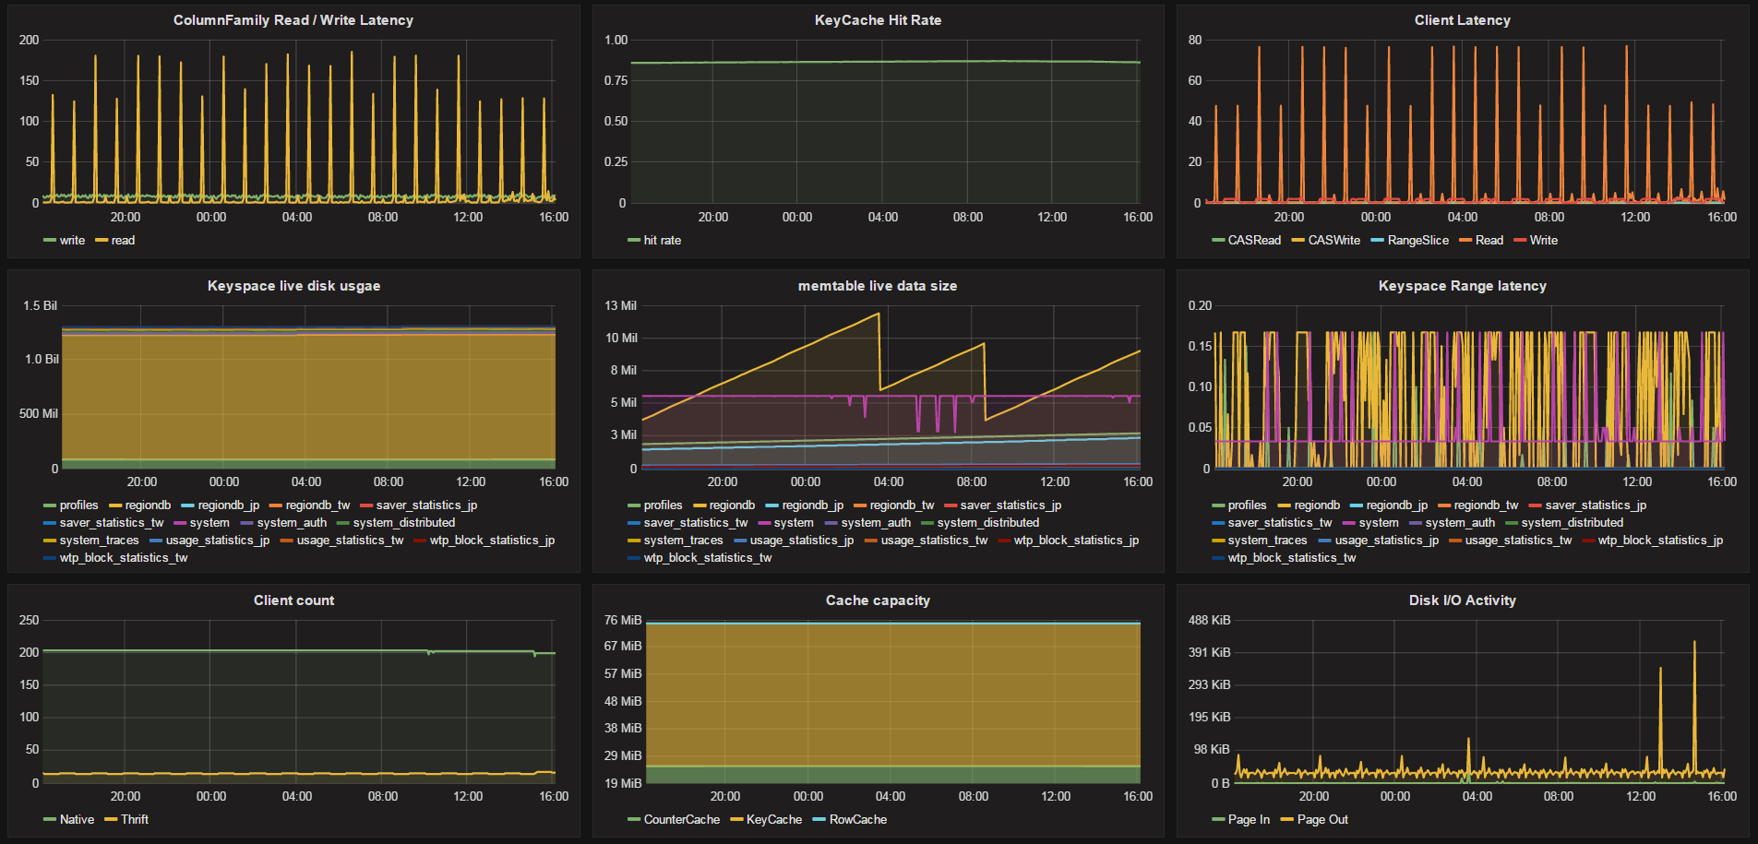Select regiondb_jp in Keyspace Range latency legend

point(1397,505)
